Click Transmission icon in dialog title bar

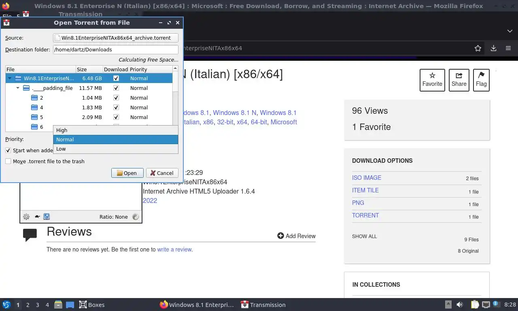tap(6, 23)
